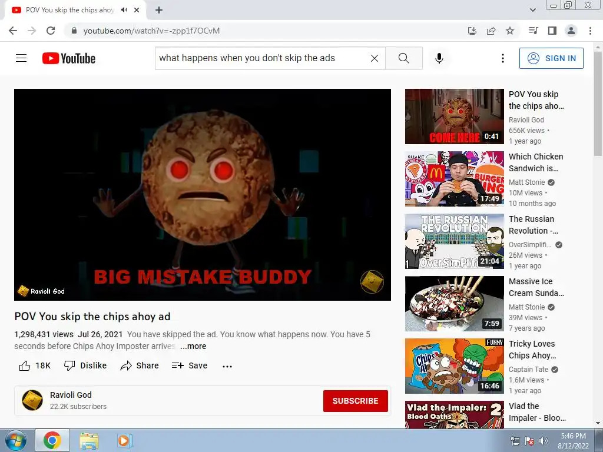Launch Windows Media Player taskbar icon
This screenshot has width=603, height=452.
[124, 440]
